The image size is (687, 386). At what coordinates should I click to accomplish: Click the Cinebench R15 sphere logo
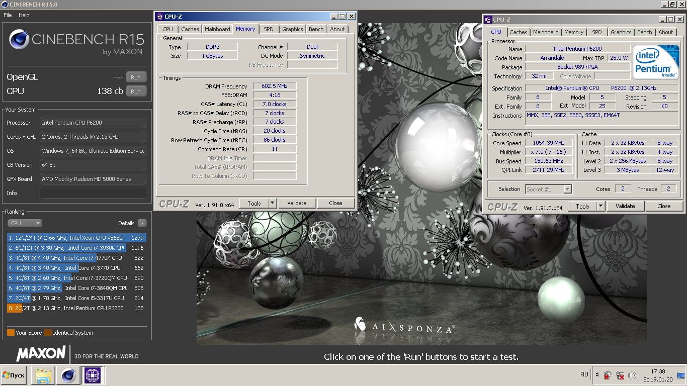click(x=19, y=39)
